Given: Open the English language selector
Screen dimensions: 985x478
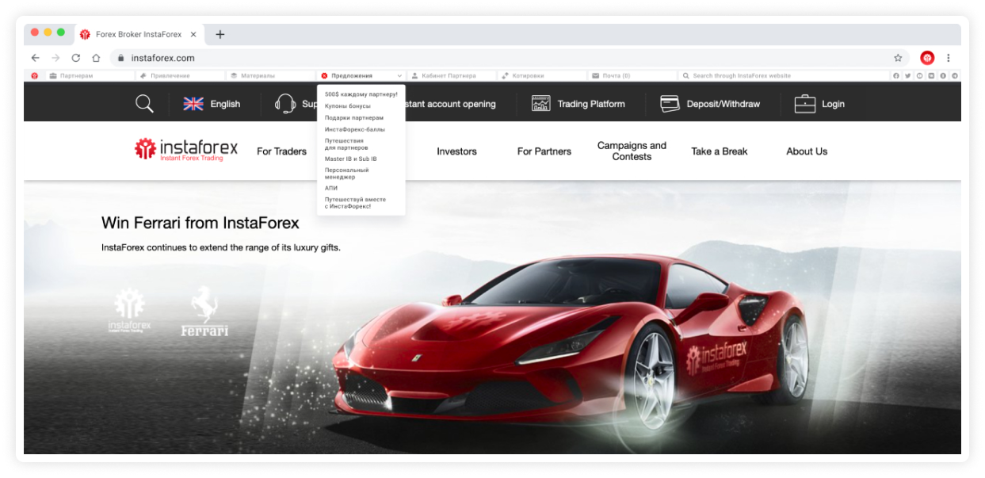Looking at the screenshot, I should tap(212, 104).
